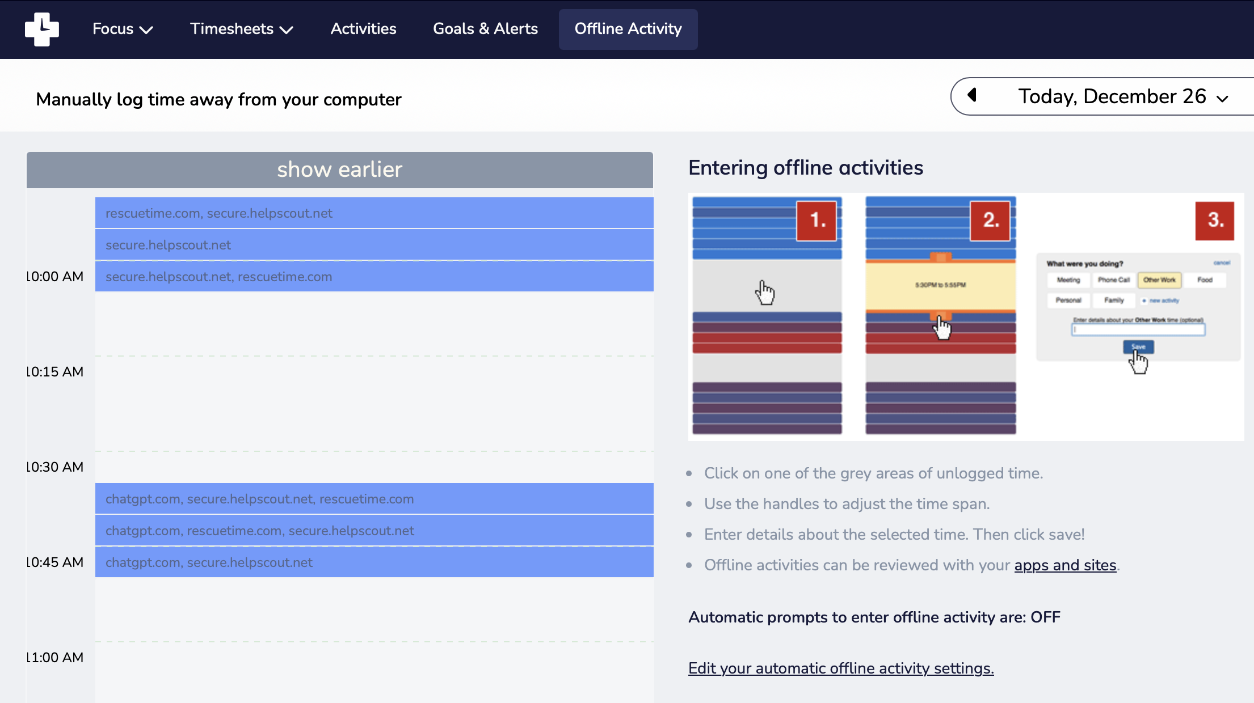The width and height of the screenshot is (1254, 703).
Task: Click the chatgpt.com, secure.helpscout.net, rescuetime.com block
Action: point(374,499)
